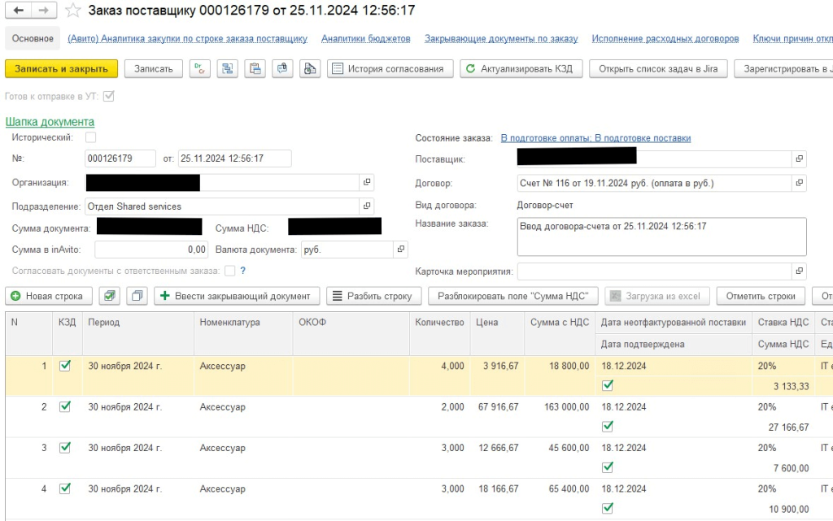Viewport: 833px width, 521px height.
Task: Click the Dt/Kt postings icon
Action: point(200,69)
